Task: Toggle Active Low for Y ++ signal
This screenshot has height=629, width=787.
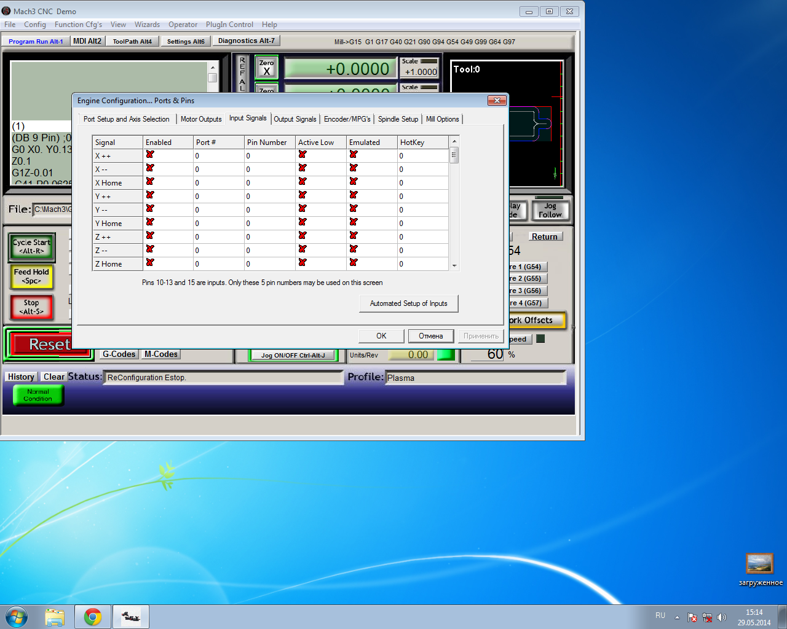Action: [303, 195]
